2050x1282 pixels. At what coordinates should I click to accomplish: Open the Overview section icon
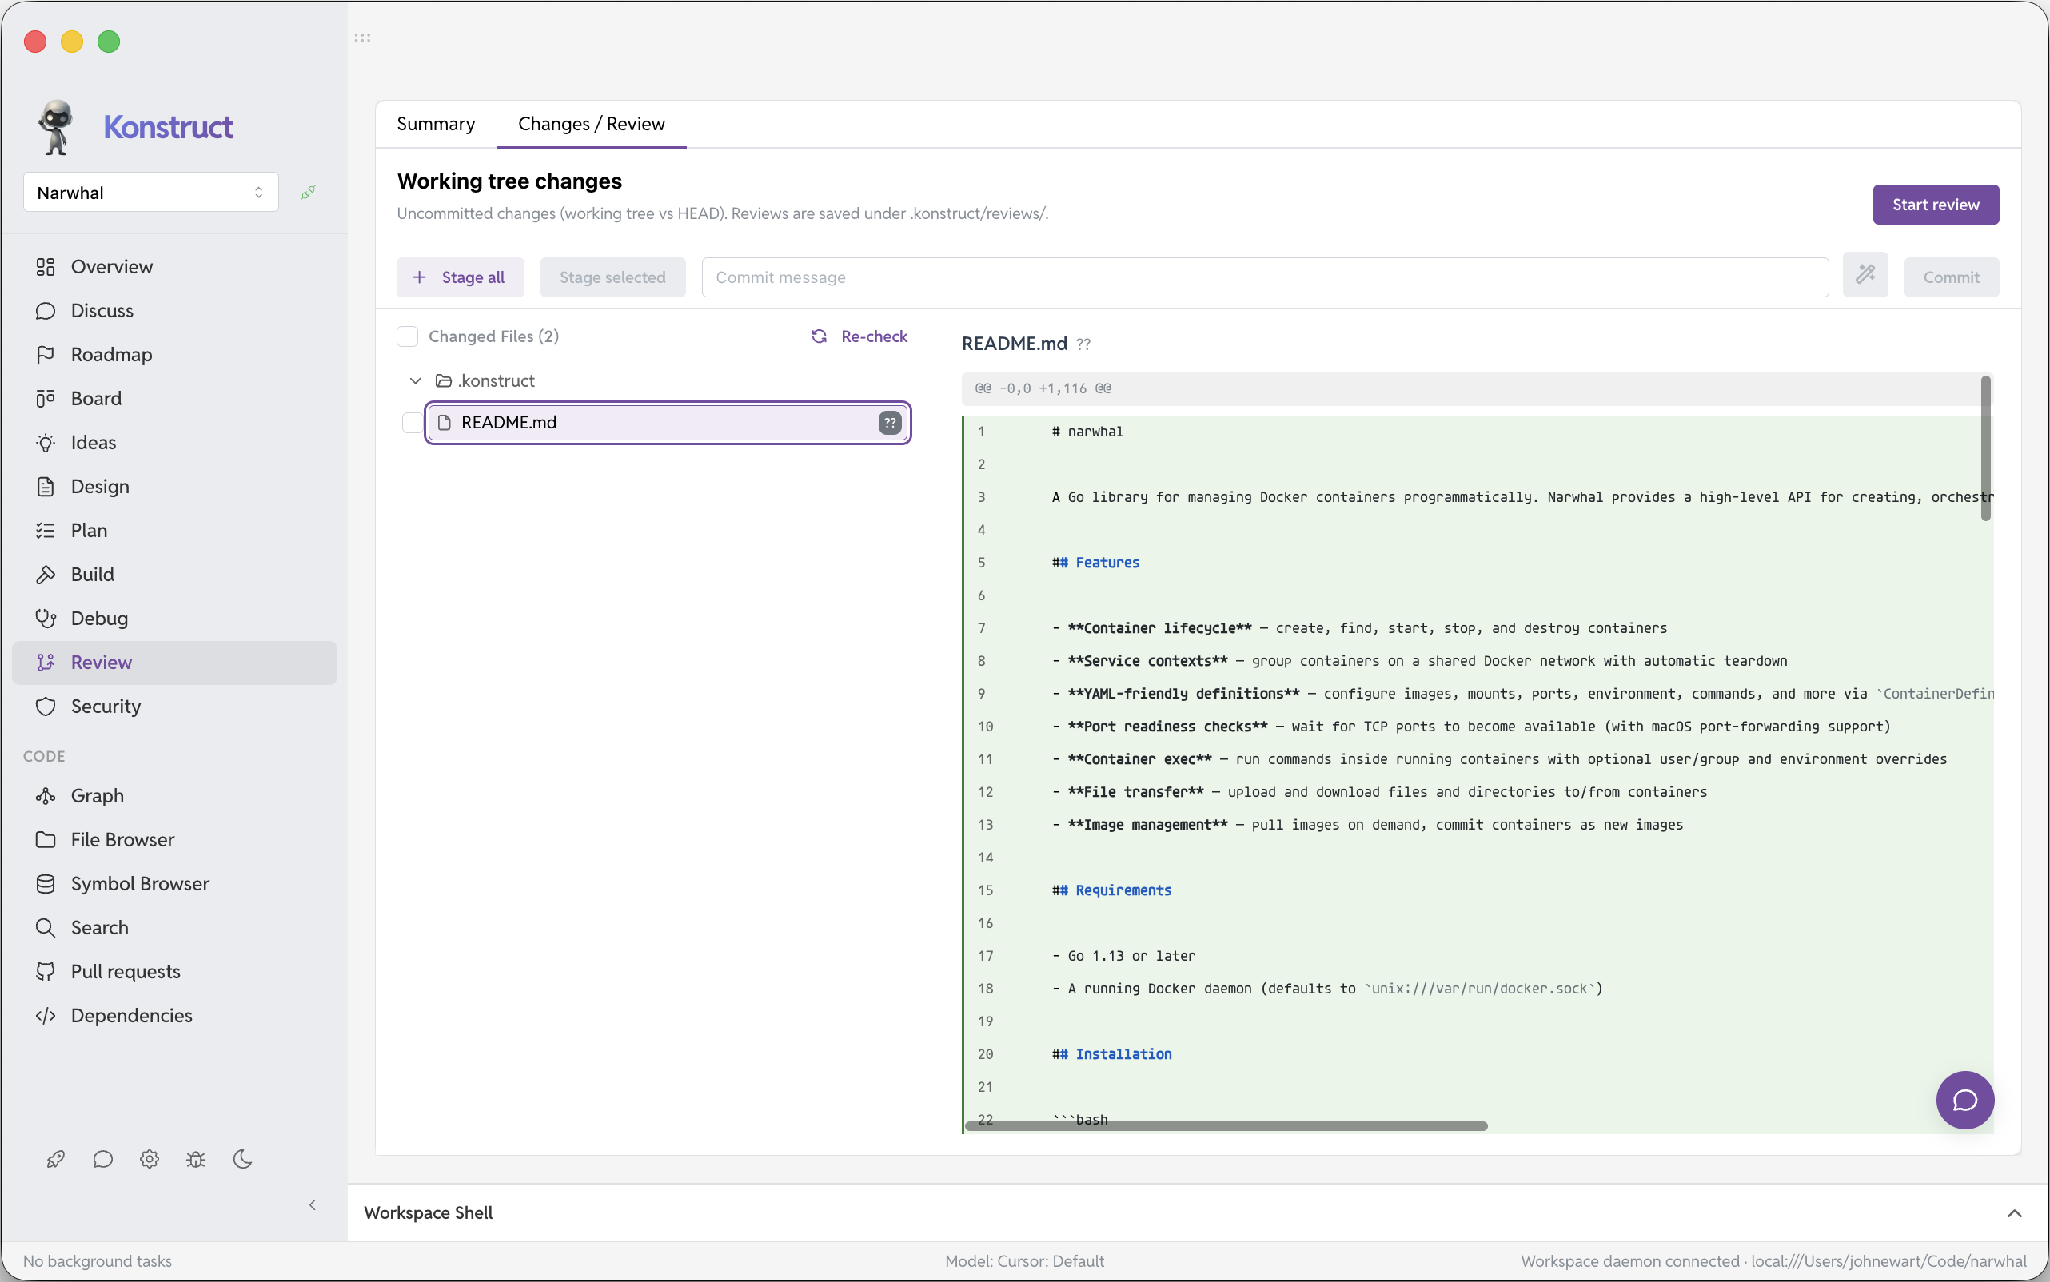click(46, 267)
